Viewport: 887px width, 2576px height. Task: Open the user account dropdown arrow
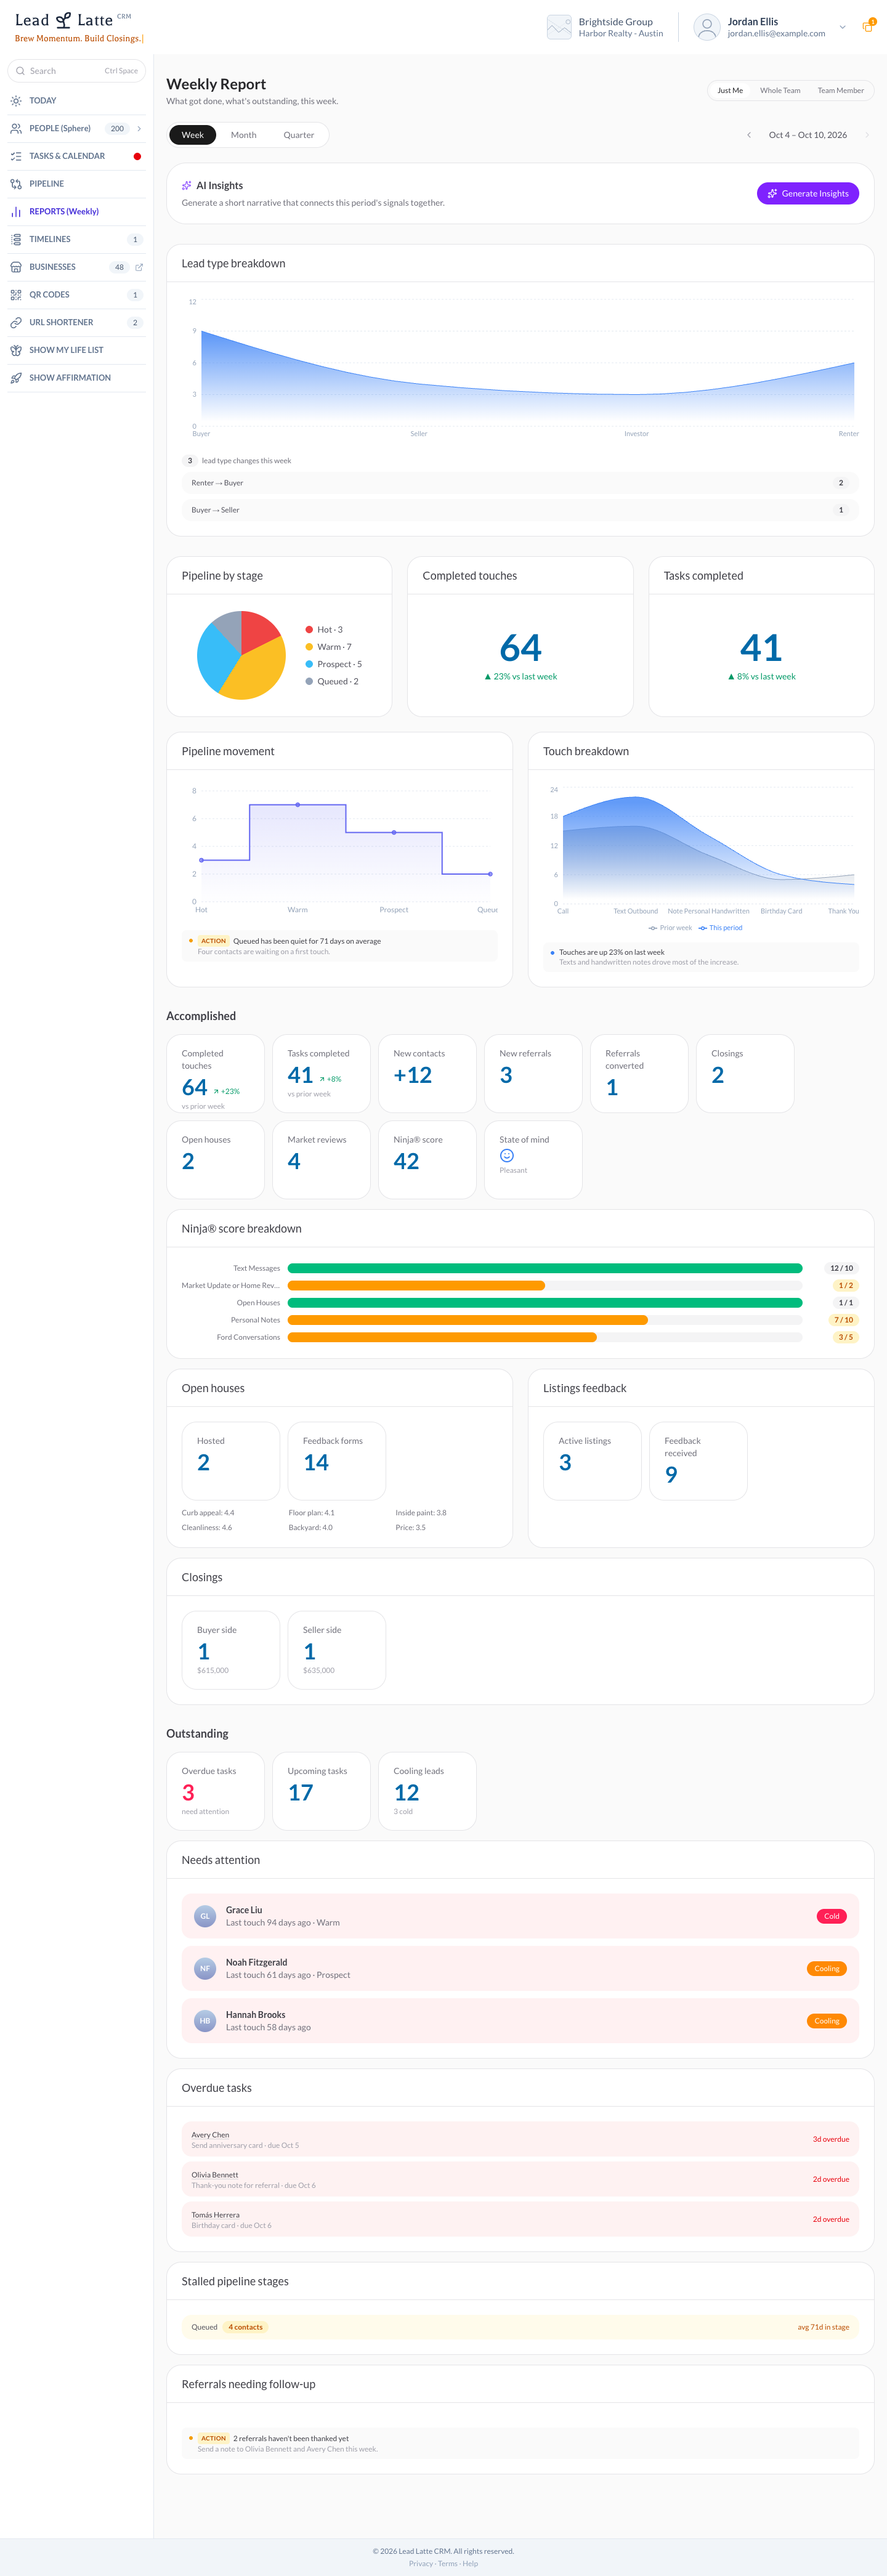(x=842, y=27)
